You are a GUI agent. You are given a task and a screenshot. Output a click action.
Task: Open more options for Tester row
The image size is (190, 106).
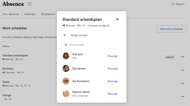point(183,83)
